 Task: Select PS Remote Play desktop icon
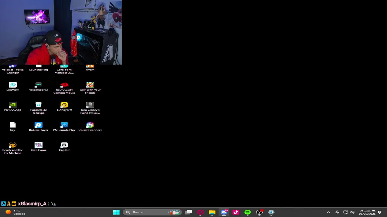point(64,127)
